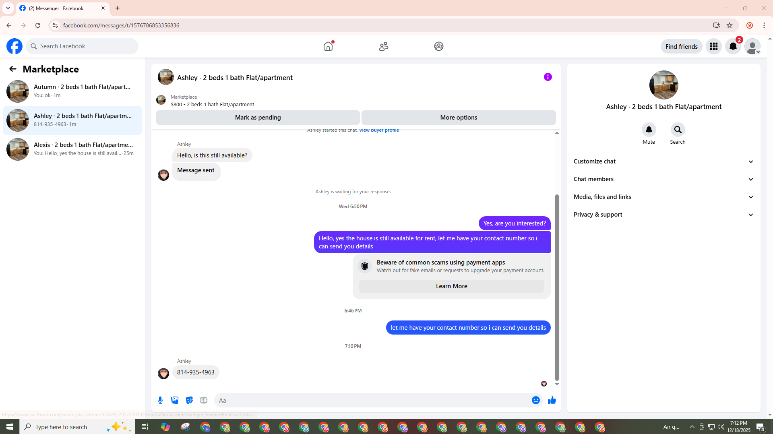Screen dimensions: 773x434
Task: Record a voice clip with microphone icon
Action: click(x=160, y=400)
